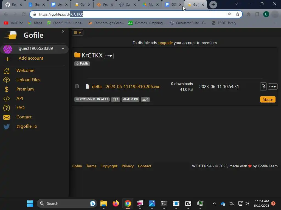281x210 pixels.
Task: Open the Gofile footer link
Action: point(77,166)
